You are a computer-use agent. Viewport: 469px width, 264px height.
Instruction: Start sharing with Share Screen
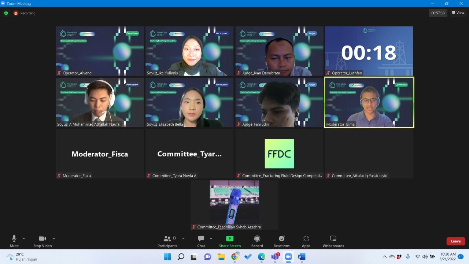230,241
